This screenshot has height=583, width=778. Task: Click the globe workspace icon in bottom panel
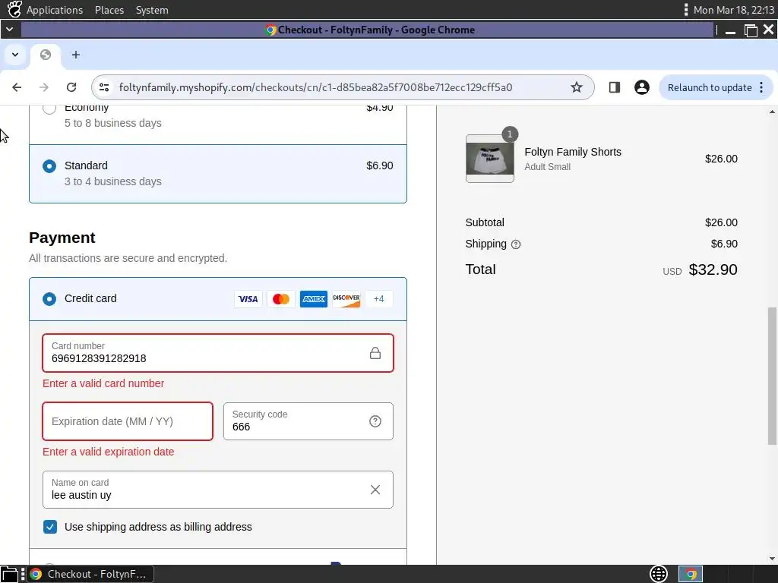click(x=659, y=574)
